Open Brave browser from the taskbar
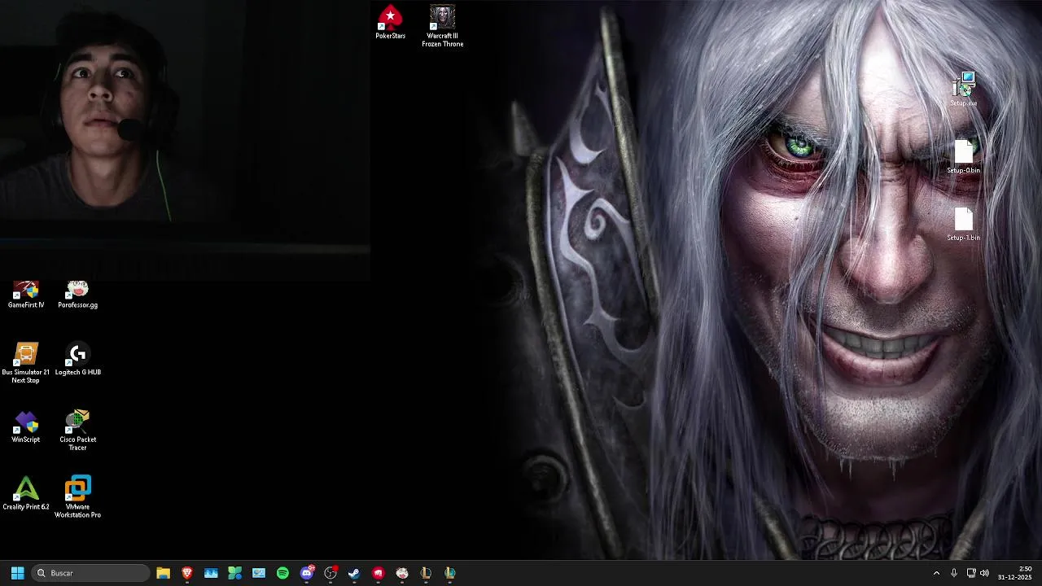 pyautogui.click(x=187, y=573)
